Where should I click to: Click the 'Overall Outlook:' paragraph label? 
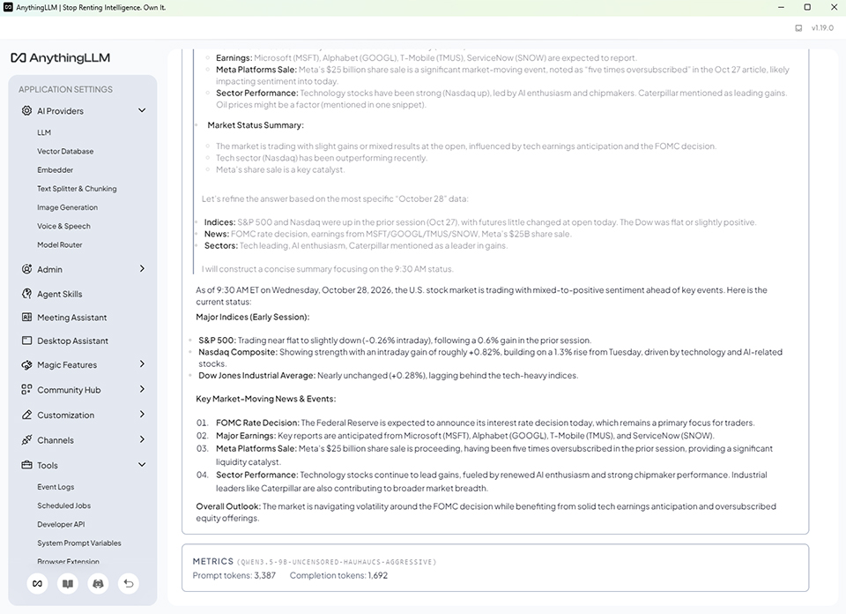228,506
